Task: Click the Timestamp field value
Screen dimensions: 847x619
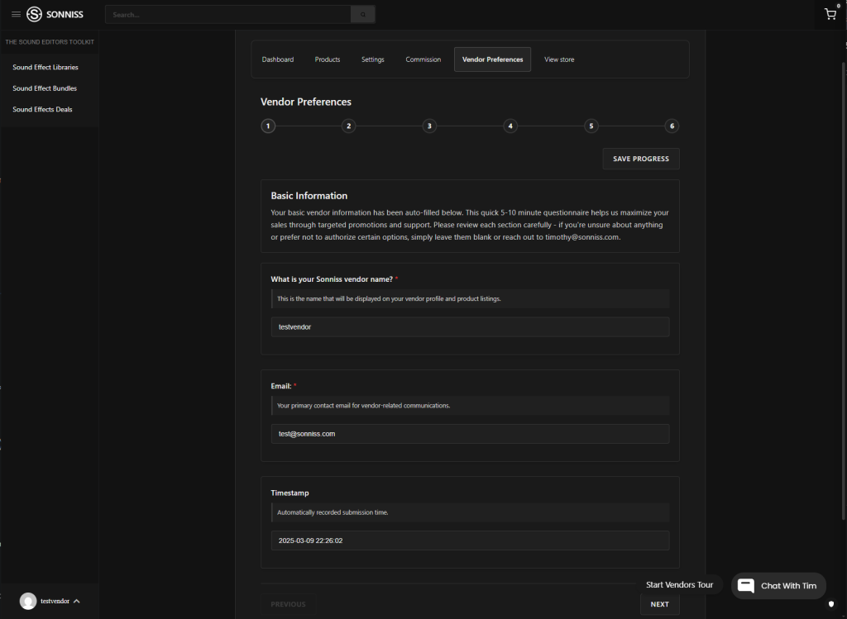Action: [x=470, y=540]
